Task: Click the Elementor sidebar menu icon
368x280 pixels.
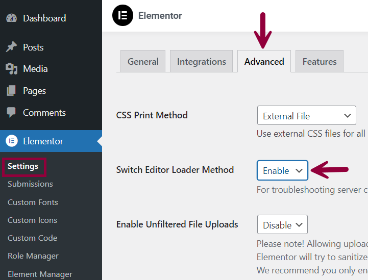Action: click(x=12, y=141)
